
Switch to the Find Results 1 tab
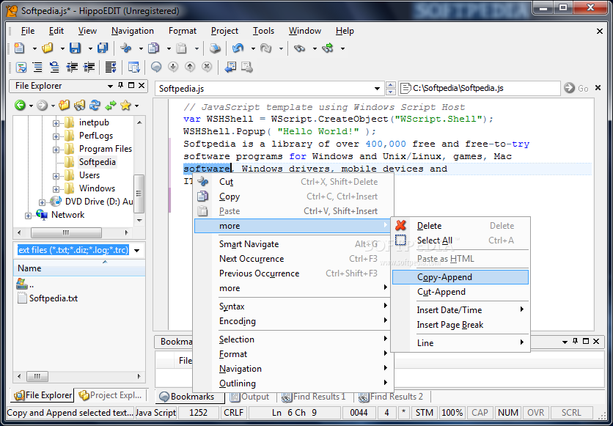tap(314, 397)
